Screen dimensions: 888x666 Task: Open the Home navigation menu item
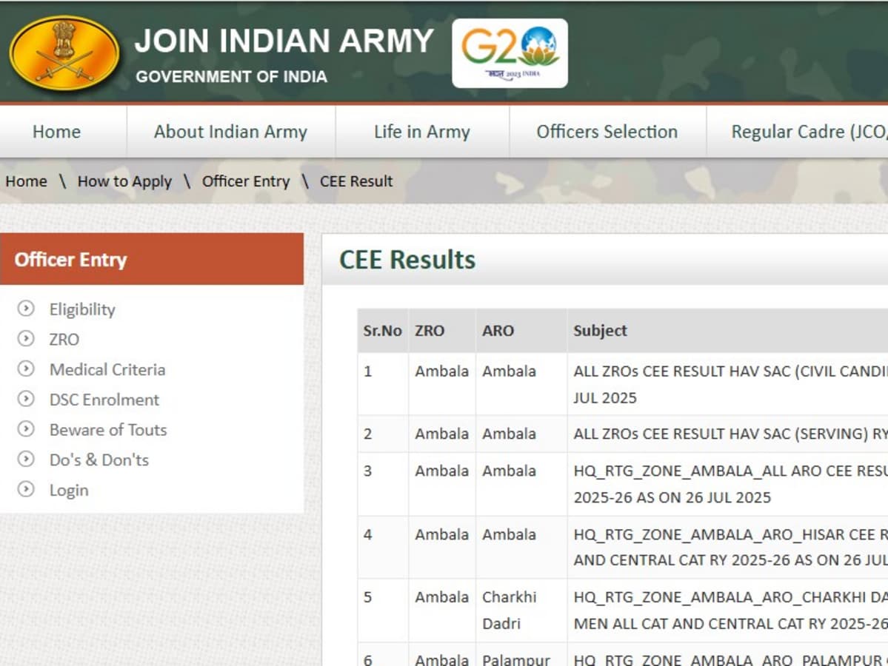pos(56,132)
